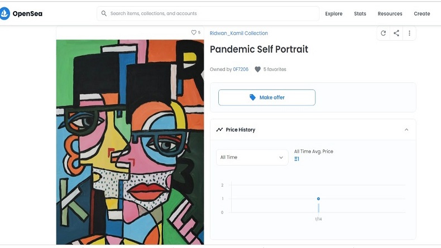Click the Create nav item
Image resolution: width=441 pixels, height=248 pixels.
click(x=422, y=13)
